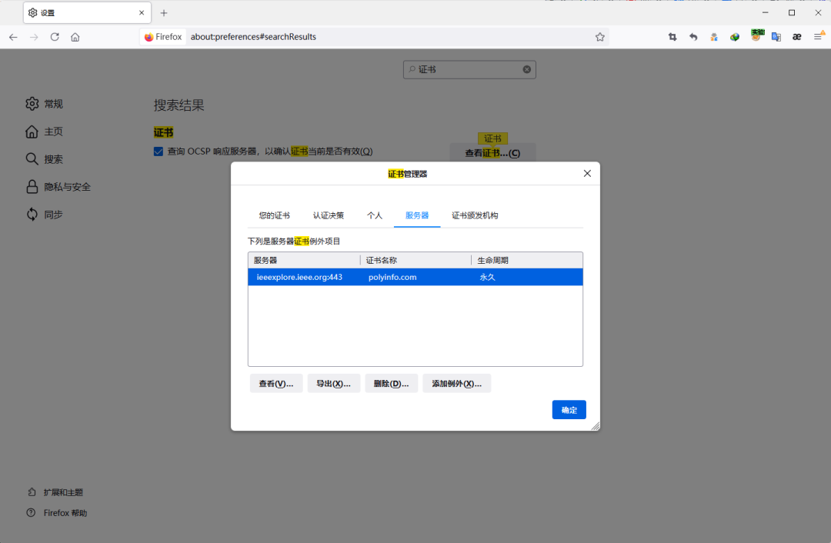Image resolution: width=831 pixels, height=543 pixels.
Task: Switch to the 个人 tab
Action: click(x=374, y=215)
